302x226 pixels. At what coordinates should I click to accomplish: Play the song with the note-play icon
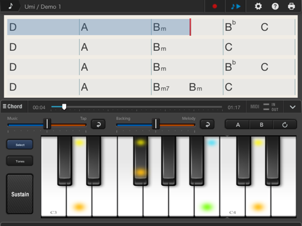(x=235, y=6)
